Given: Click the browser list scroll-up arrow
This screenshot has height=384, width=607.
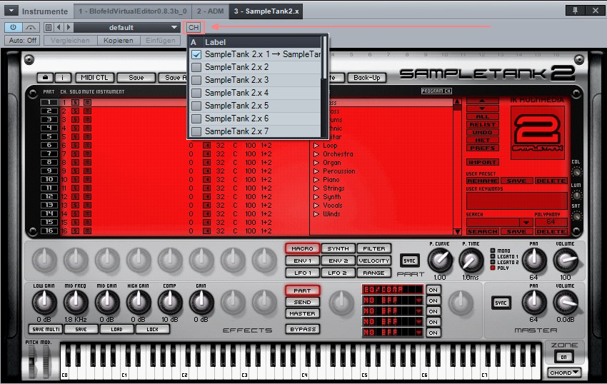Looking at the screenshot, I should point(457,101).
